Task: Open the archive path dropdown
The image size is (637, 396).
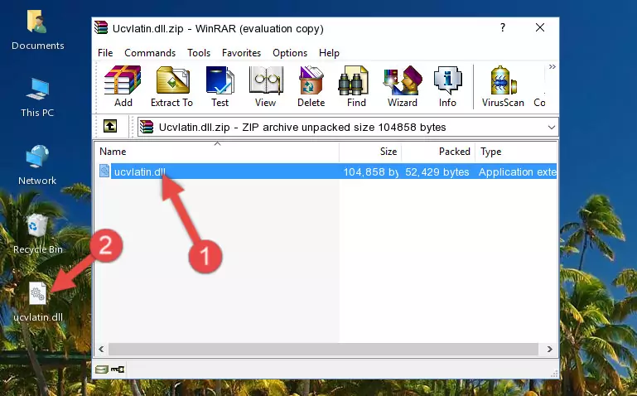Action: tap(552, 127)
